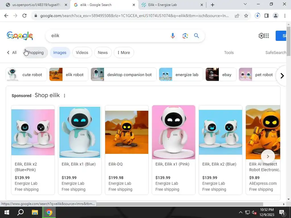Show hidden system tray icons
Image resolution: width=291 pixels, height=218 pixels.
pos(240,212)
